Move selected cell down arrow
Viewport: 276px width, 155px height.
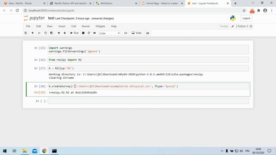coord(65,33)
